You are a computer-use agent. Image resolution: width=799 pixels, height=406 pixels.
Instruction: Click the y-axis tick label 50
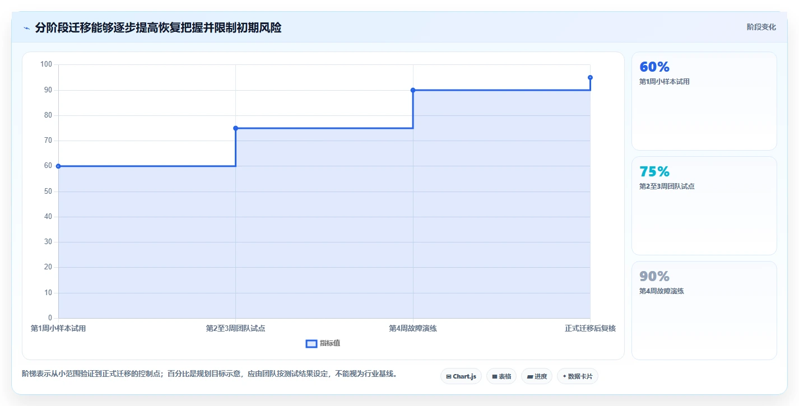pyautogui.click(x=48, y=192)
